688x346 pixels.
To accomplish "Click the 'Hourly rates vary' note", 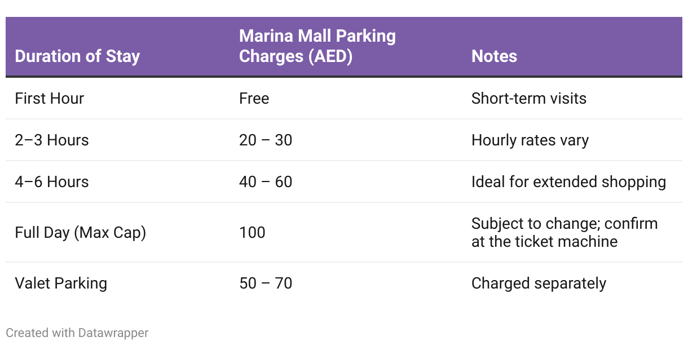I will coord(530,140).
